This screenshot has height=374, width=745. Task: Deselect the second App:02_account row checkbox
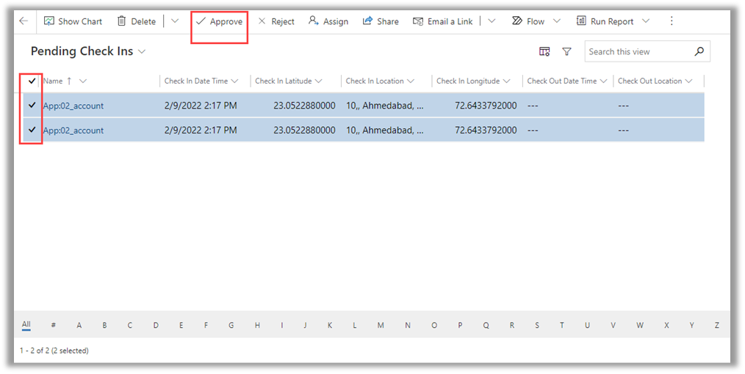32,130
